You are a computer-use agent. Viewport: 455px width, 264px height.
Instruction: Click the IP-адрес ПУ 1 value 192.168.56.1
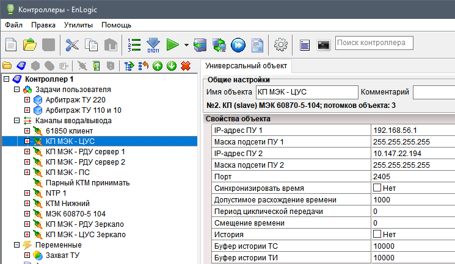click(x=413, y=130)
